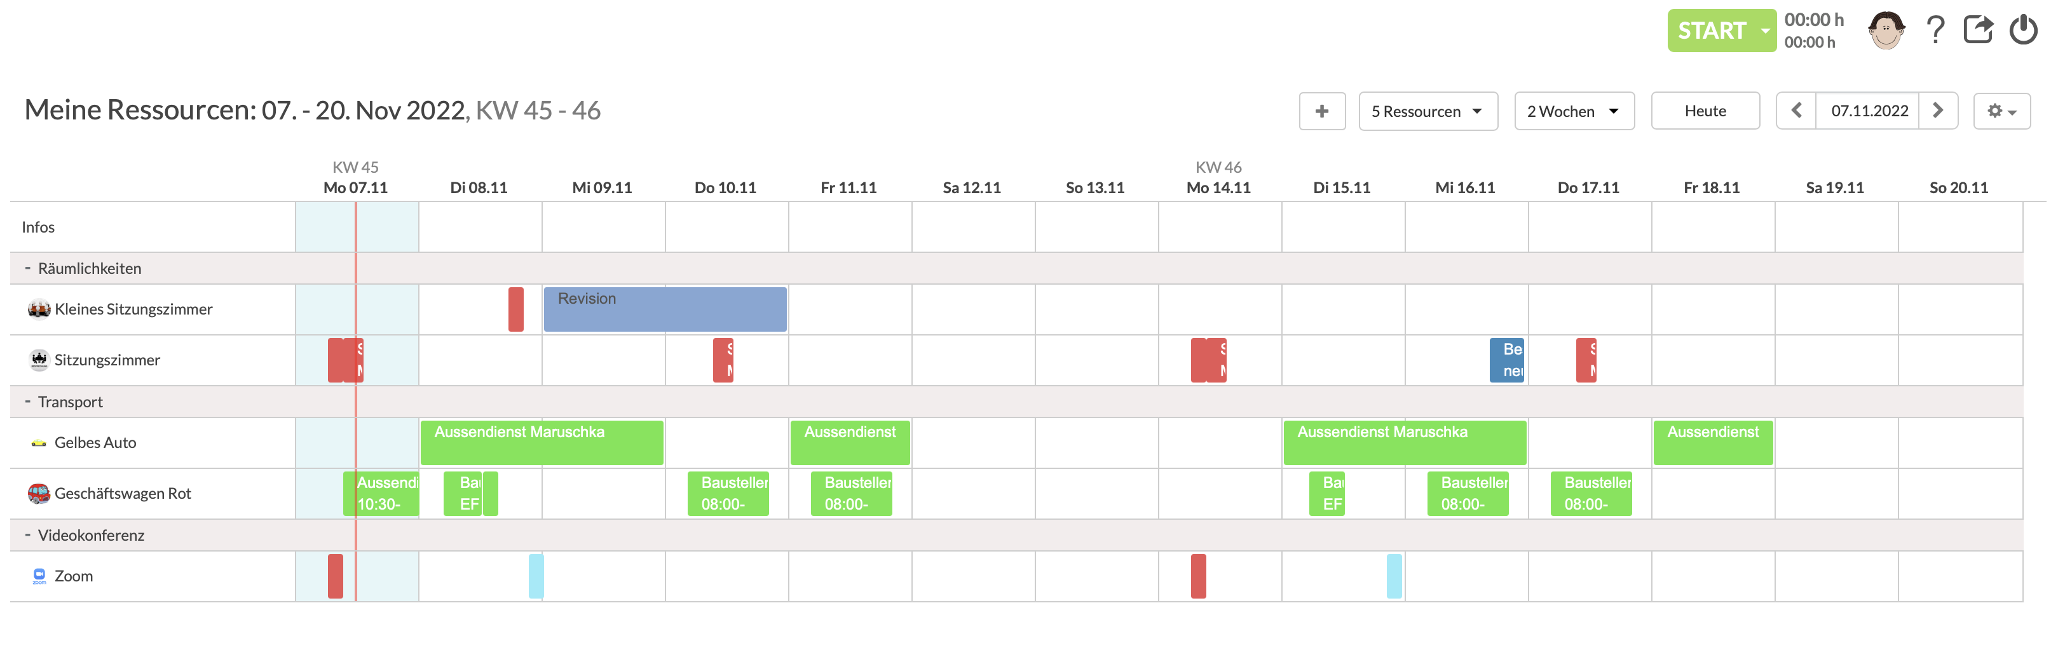Open the 5 Ressourcen dropdown
2058x671 pixels.
click(x=1428, y=111)
